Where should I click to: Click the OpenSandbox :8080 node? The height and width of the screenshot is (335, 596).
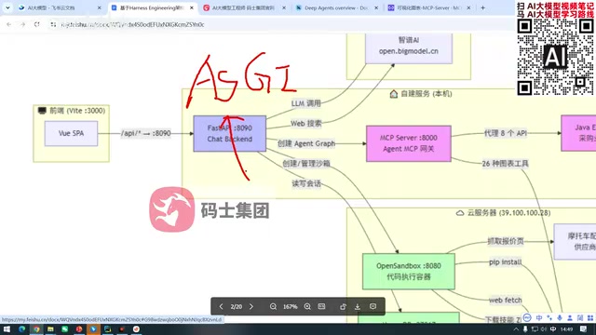click(409, 272)
